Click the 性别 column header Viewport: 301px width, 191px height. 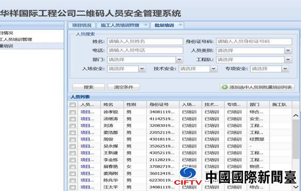pos(135,105)
